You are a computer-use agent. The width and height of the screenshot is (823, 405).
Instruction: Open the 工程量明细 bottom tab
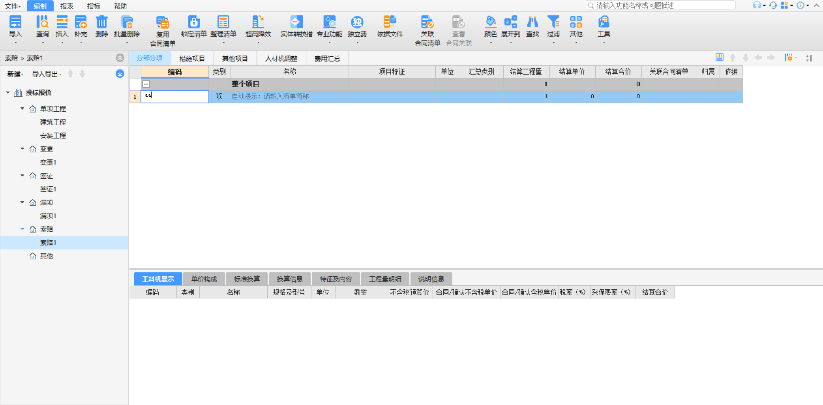tap(385, 279)
